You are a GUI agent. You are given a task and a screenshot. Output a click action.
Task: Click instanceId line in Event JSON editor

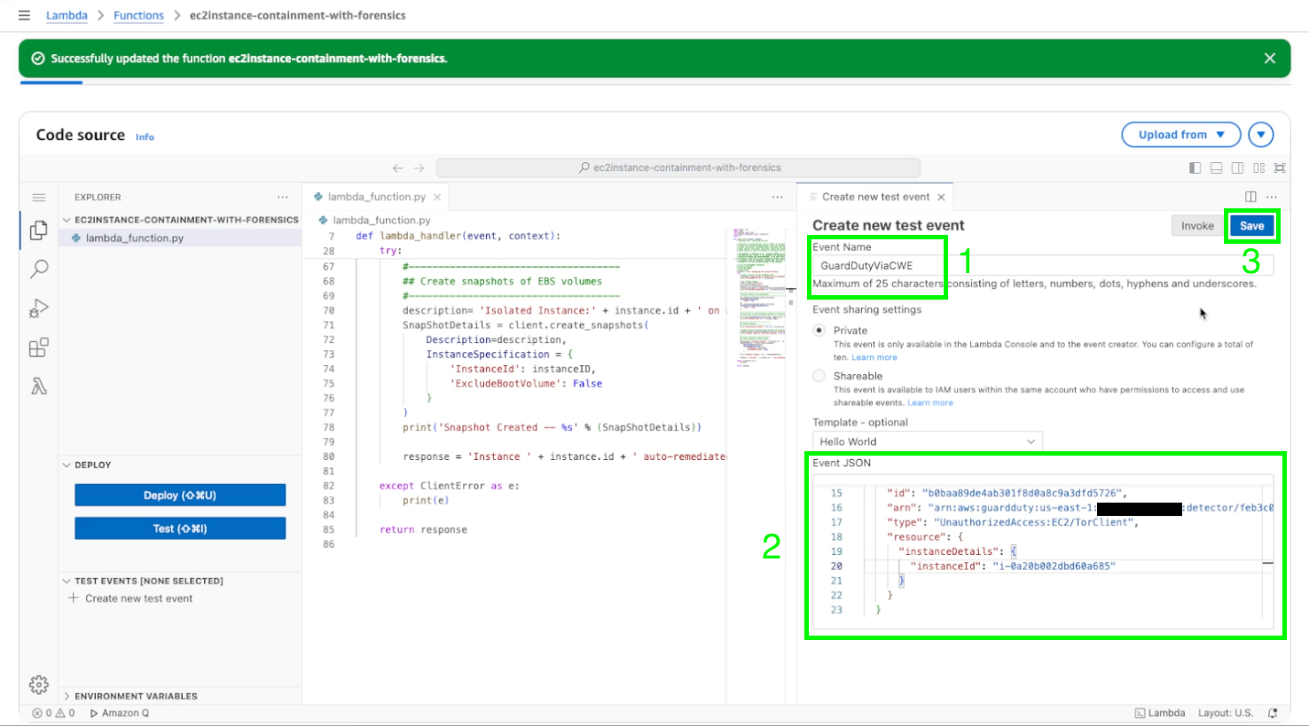tap(1012, 566)
